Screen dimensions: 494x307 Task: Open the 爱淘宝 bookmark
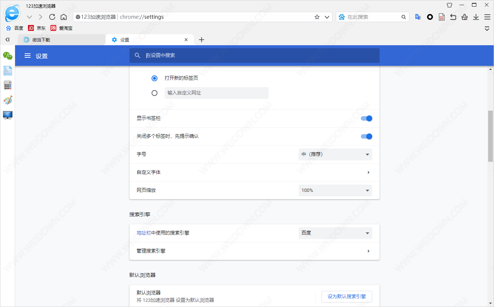[x=61, y=28]
